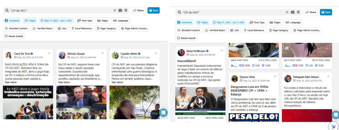Toggle the Facebook platform filter in the left panel
Viewport: 339px width, 130px height.
tap(12, 21)
